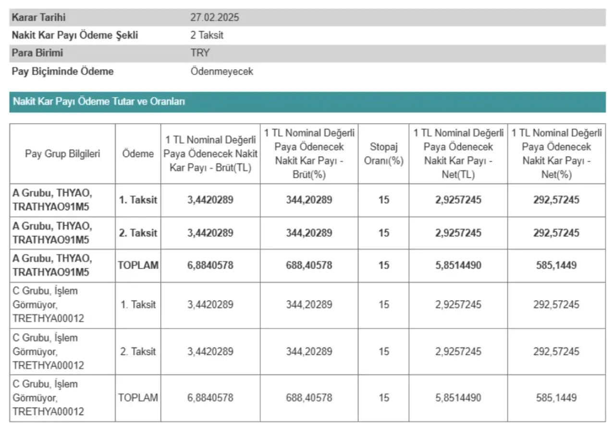Screen dimensions: 615x424
Task: Click the Nakit Kar Payı Brüt(TL) column header
Action: [210, 154]
